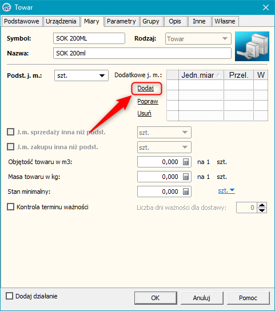The height and width of the screenshot is (311, 275).
Task: Click the Liczba dni ważności number field
Action: pyautogui.click(x=246, y=208)
